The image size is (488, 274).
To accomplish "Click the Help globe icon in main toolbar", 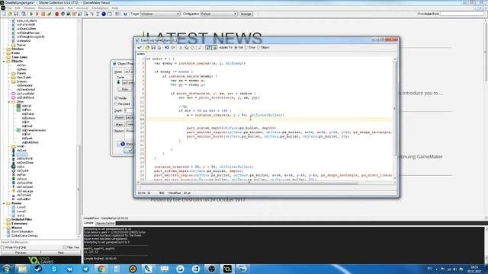I will pos(125,14).
